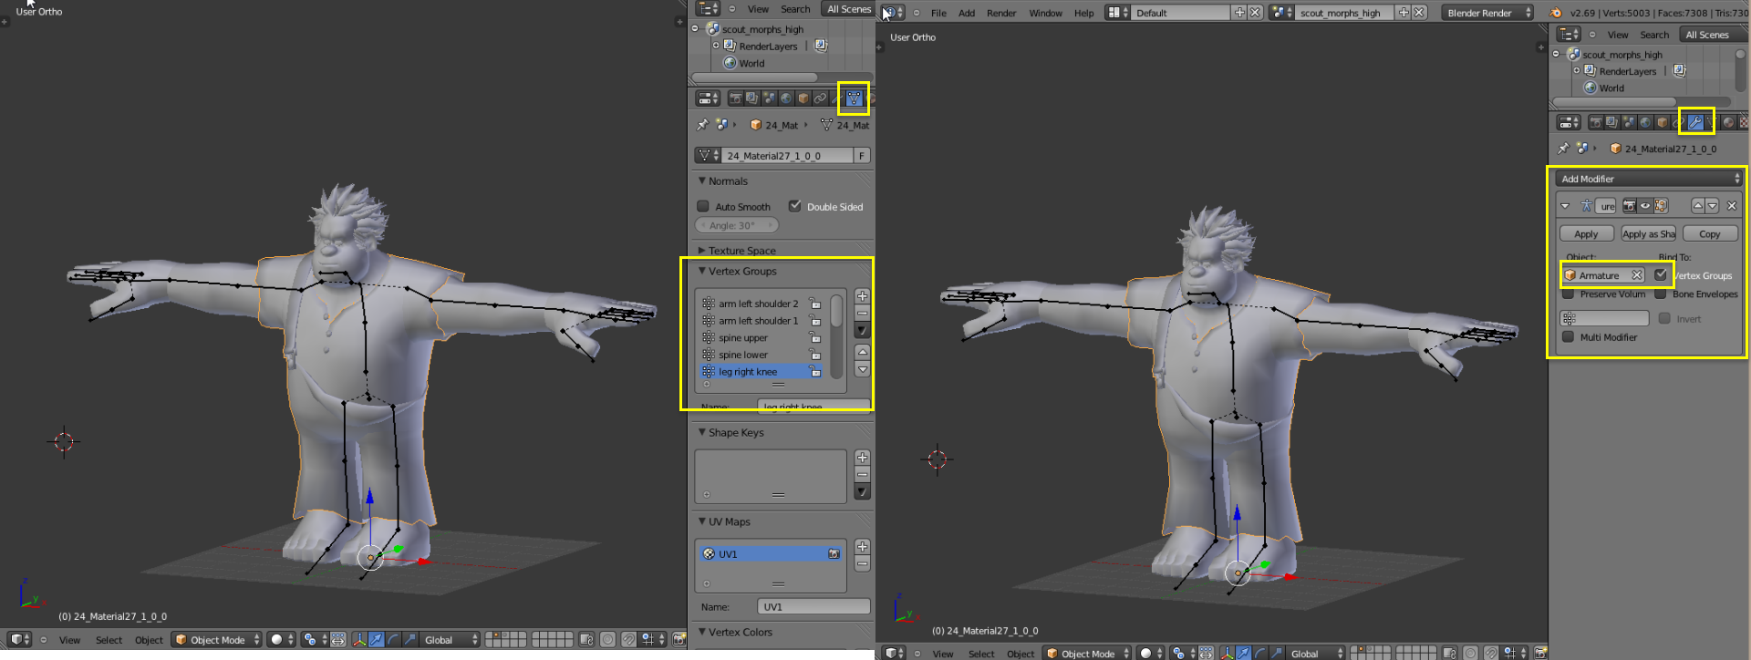The height and width of the screenshot is (660, 1751).
Task: Enable the Bone Envelopes checkbox
Action: 1661,294
